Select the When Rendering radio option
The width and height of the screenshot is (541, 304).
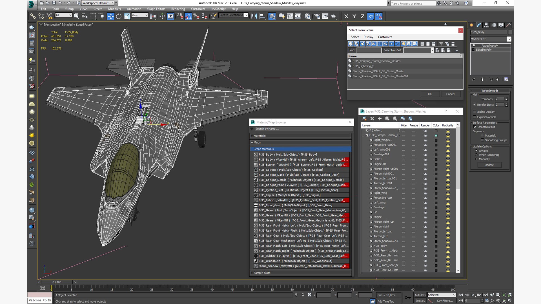click(476, 155)
